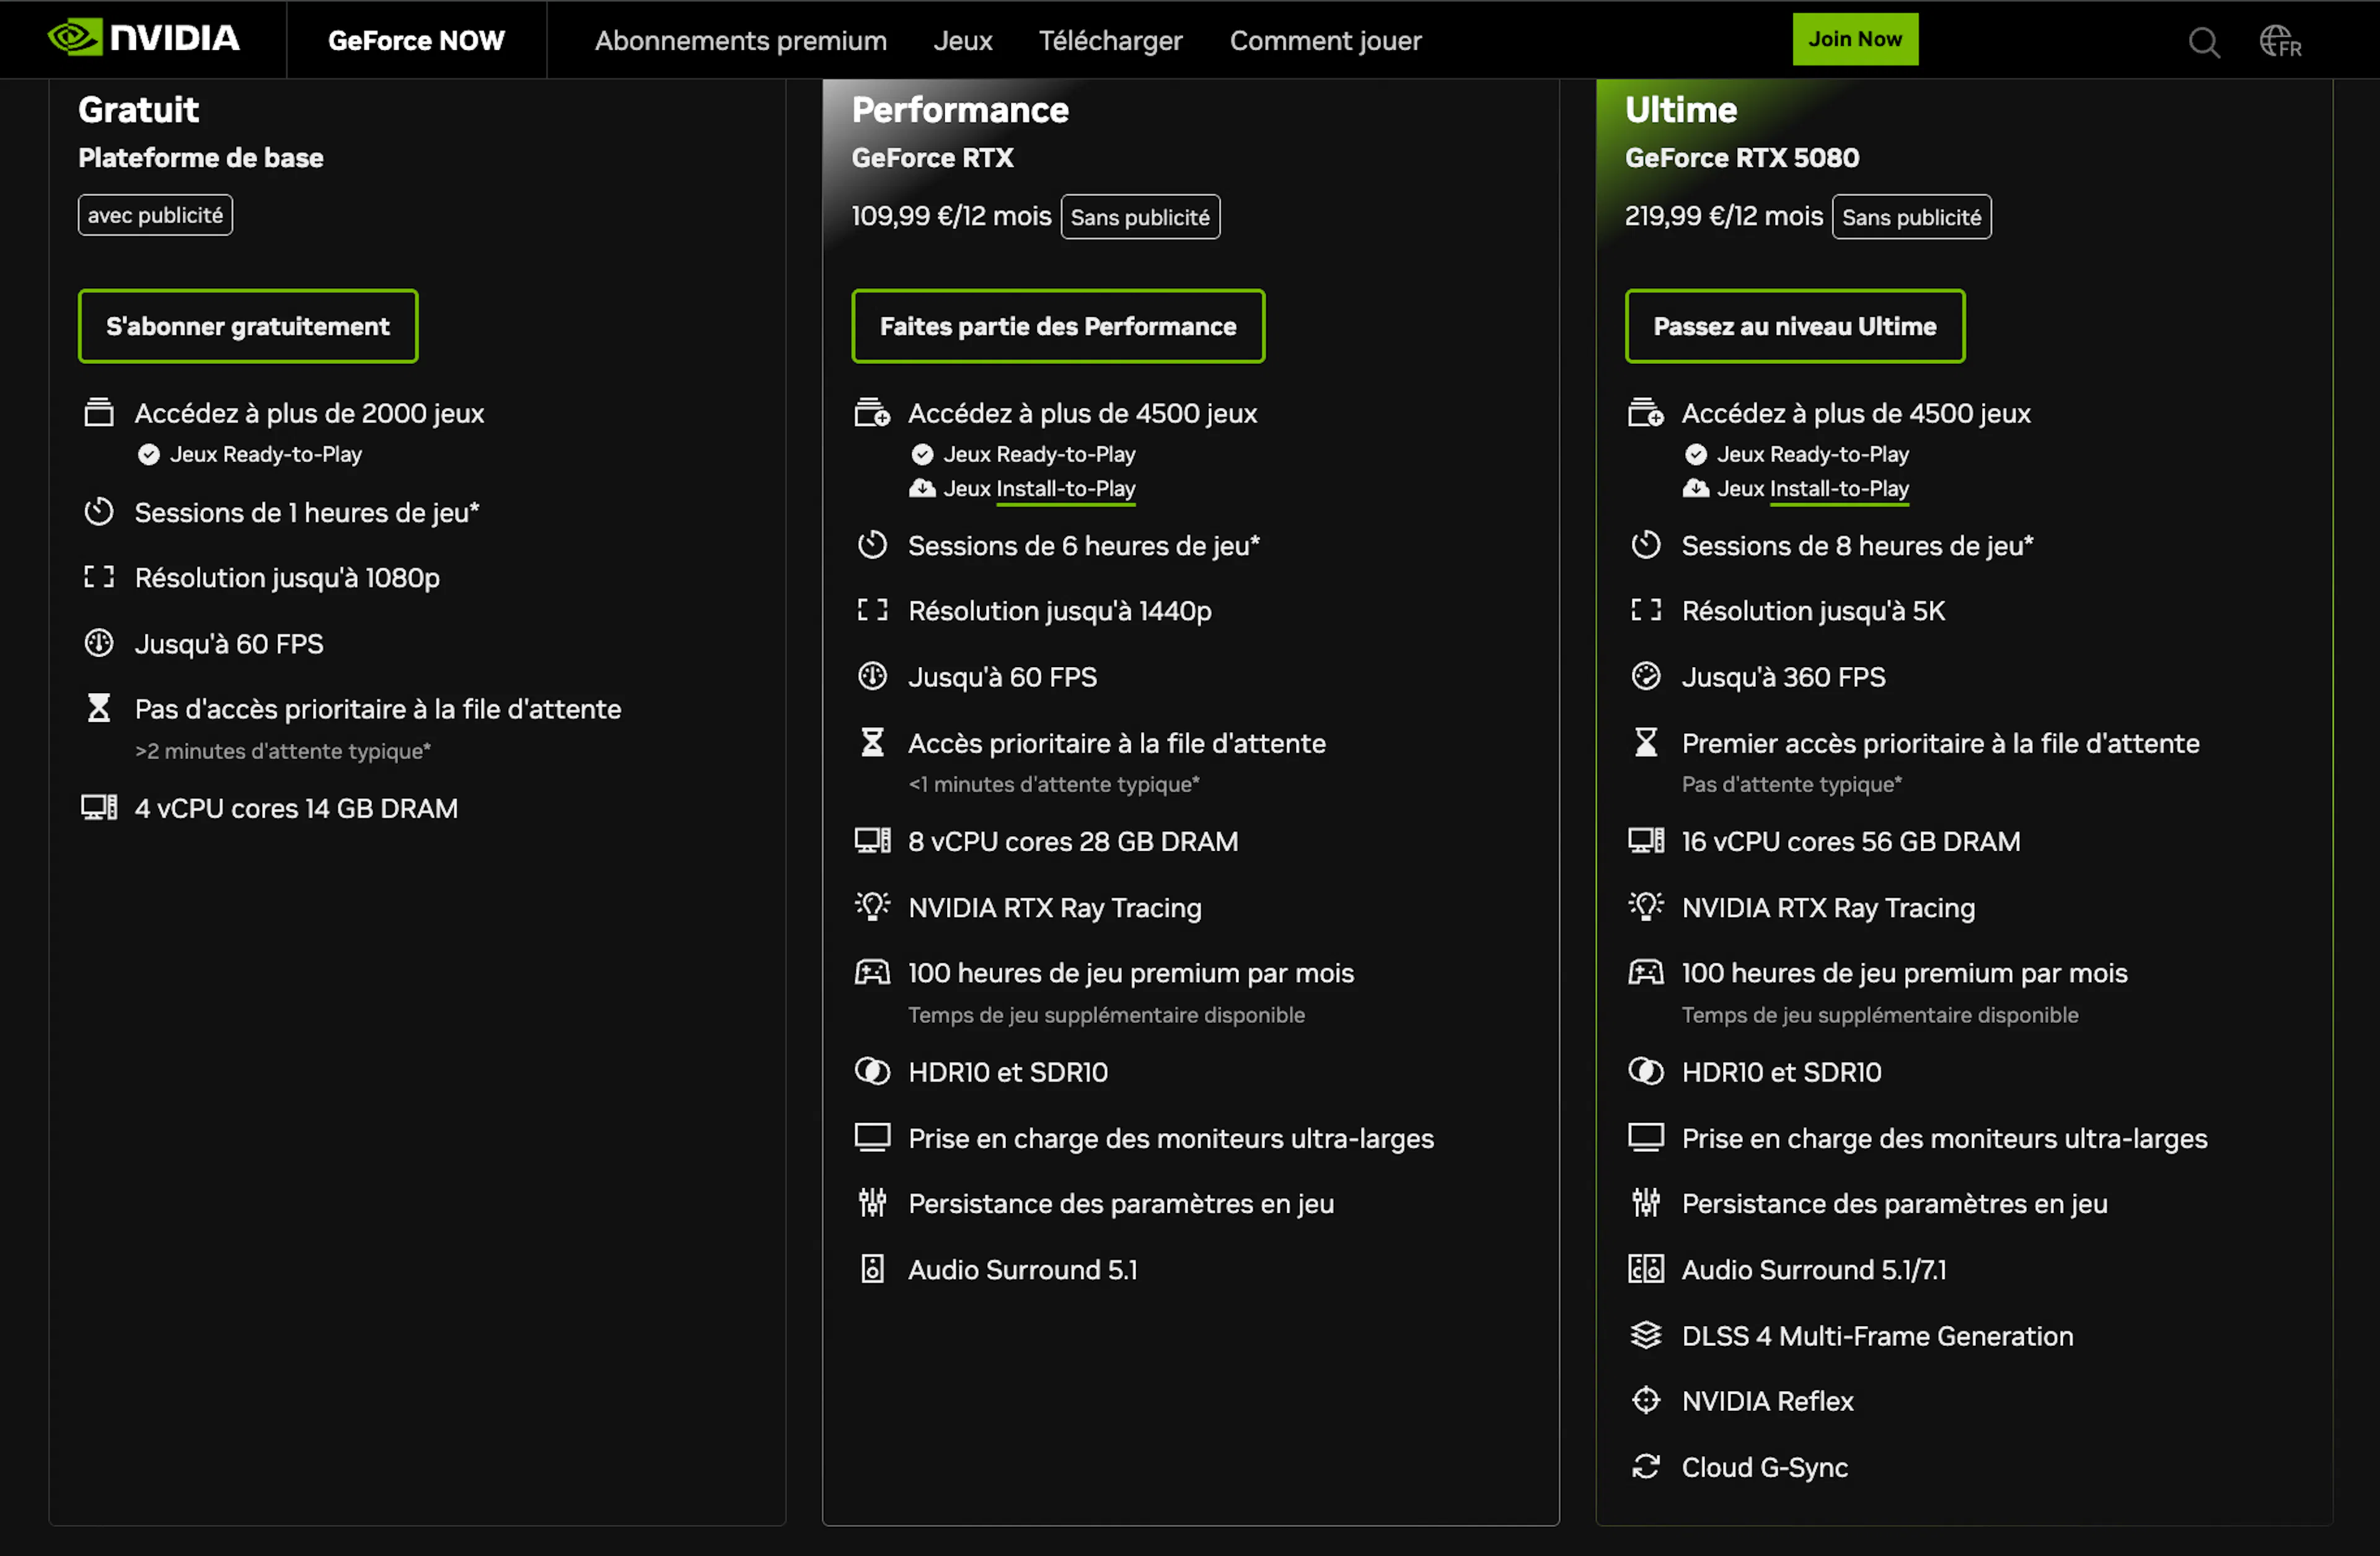Open GeForce NOW home tab
Image resolution: width=2380 pixels, height=1556 pixels.
pos(416,40)
